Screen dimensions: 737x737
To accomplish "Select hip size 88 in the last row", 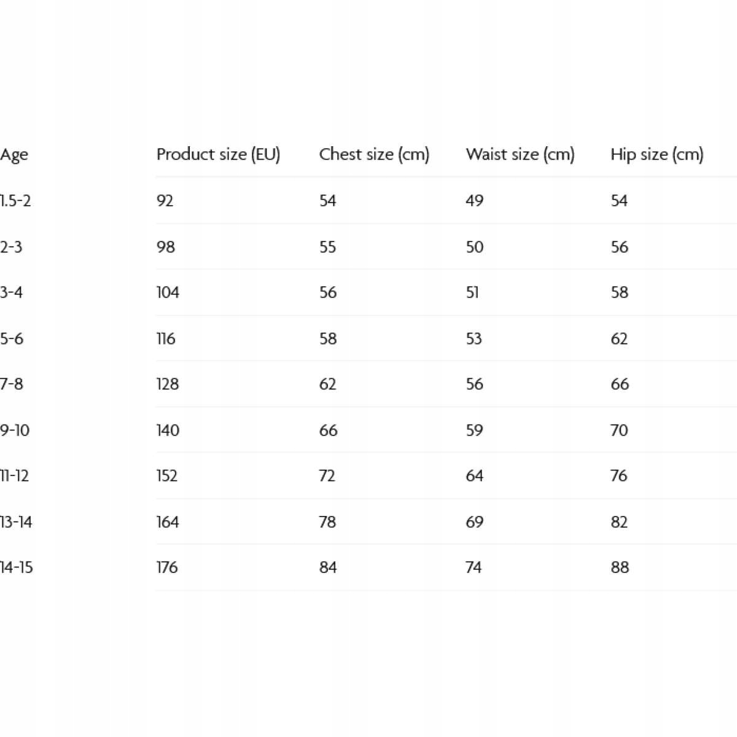I will point(620,567).
